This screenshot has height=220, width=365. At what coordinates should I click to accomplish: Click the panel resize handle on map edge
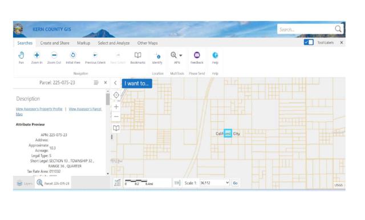click(x=112, y=137)
